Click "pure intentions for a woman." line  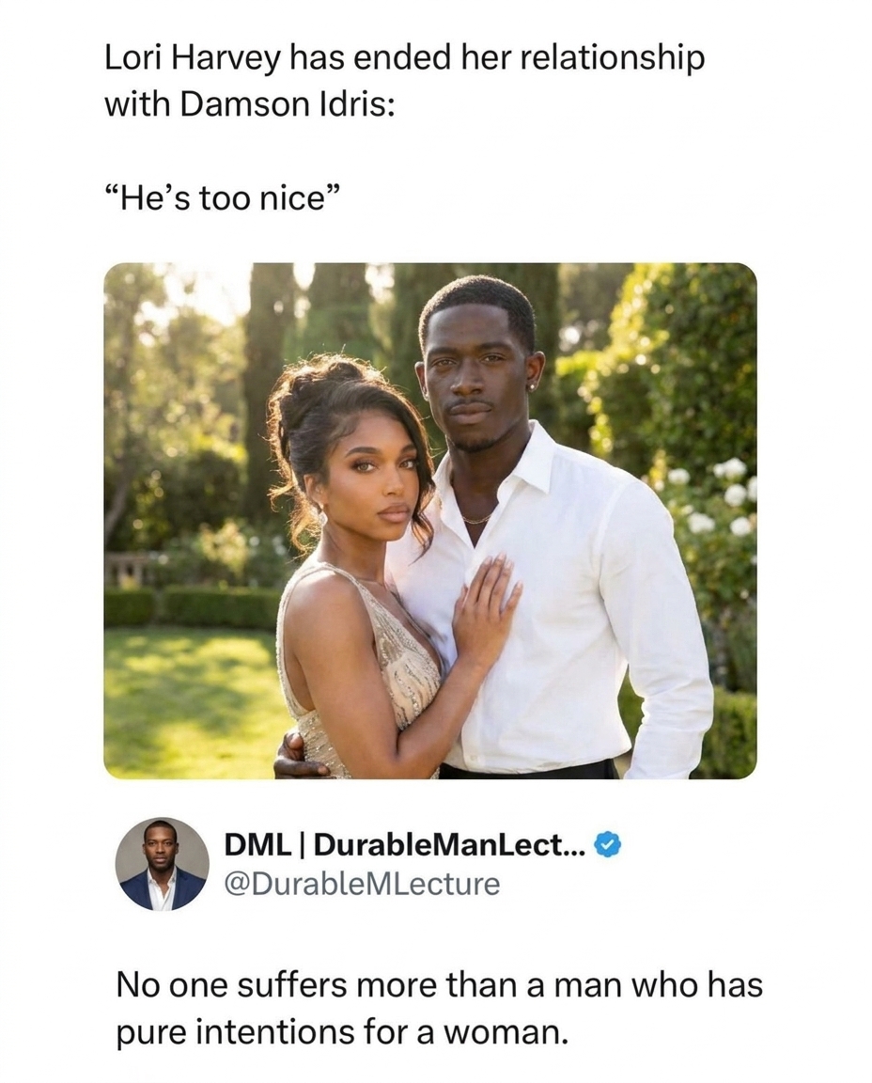point(343,1033)
